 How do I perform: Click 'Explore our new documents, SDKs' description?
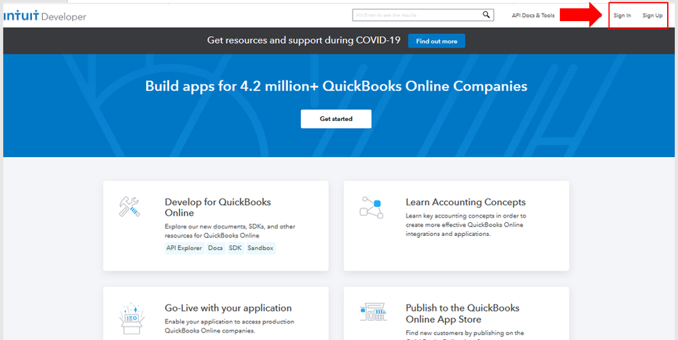(230, 231)
